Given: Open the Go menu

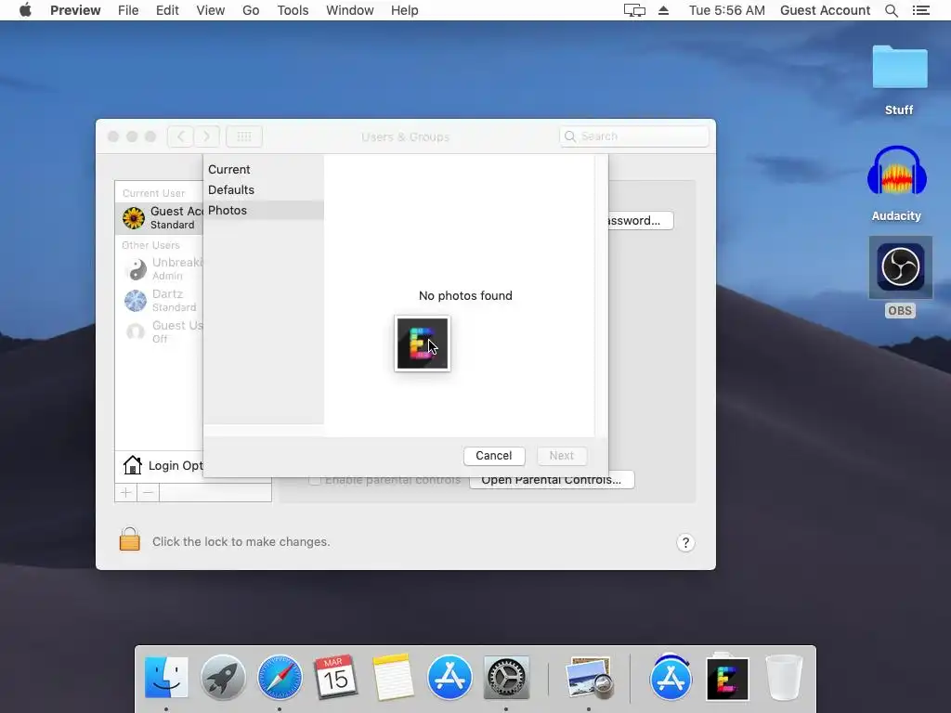Looking at the screenshot, I should tap(251, 10).
